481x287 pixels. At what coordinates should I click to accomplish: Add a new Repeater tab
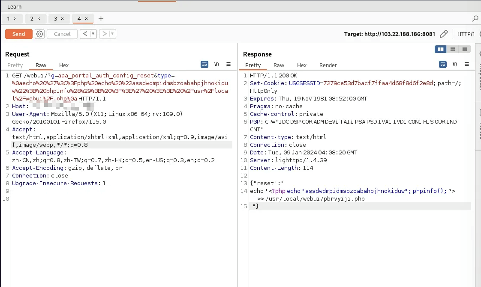[x=101, y=19]
